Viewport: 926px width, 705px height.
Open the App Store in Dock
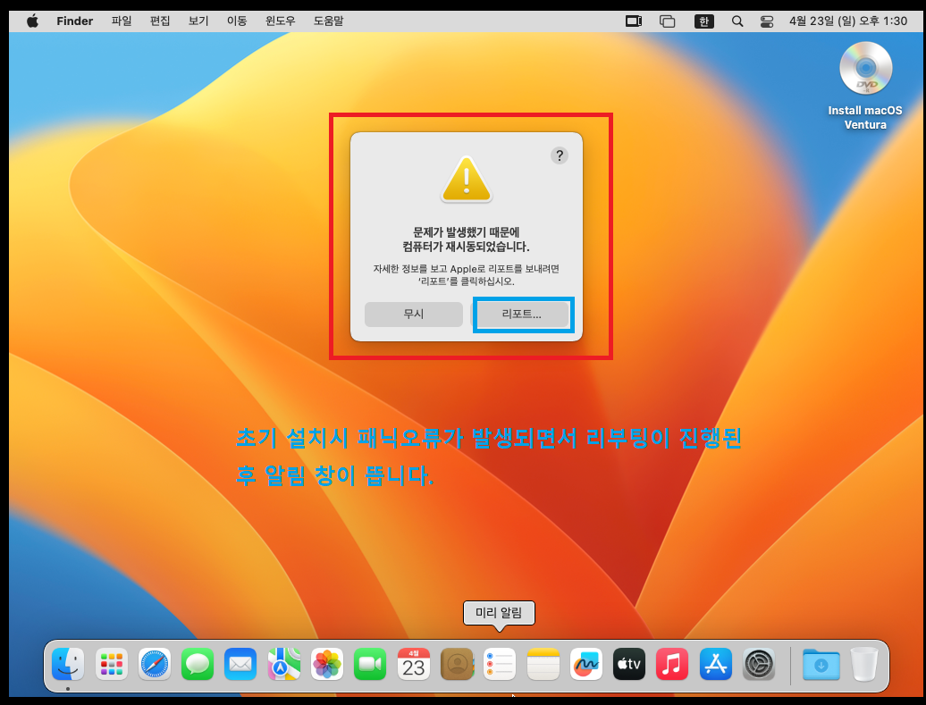click(x=715, y=664)
